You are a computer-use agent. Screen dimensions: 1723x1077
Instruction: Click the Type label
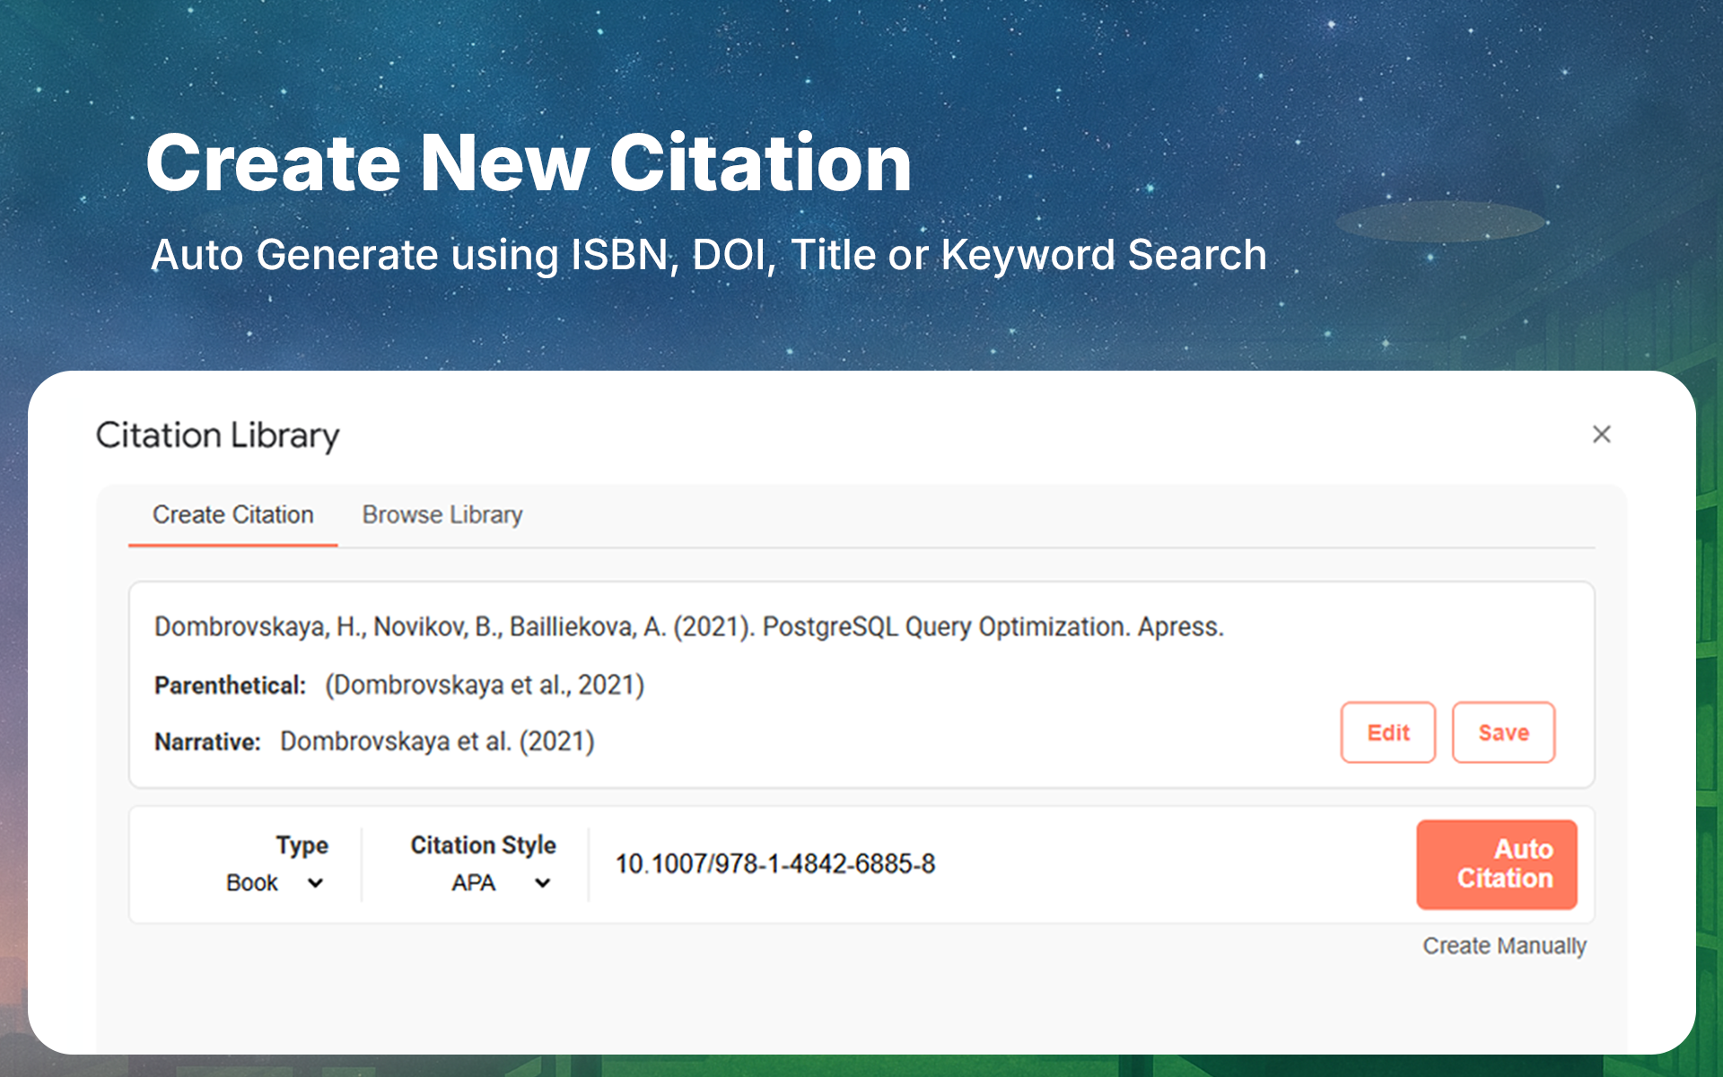(302, 845)
